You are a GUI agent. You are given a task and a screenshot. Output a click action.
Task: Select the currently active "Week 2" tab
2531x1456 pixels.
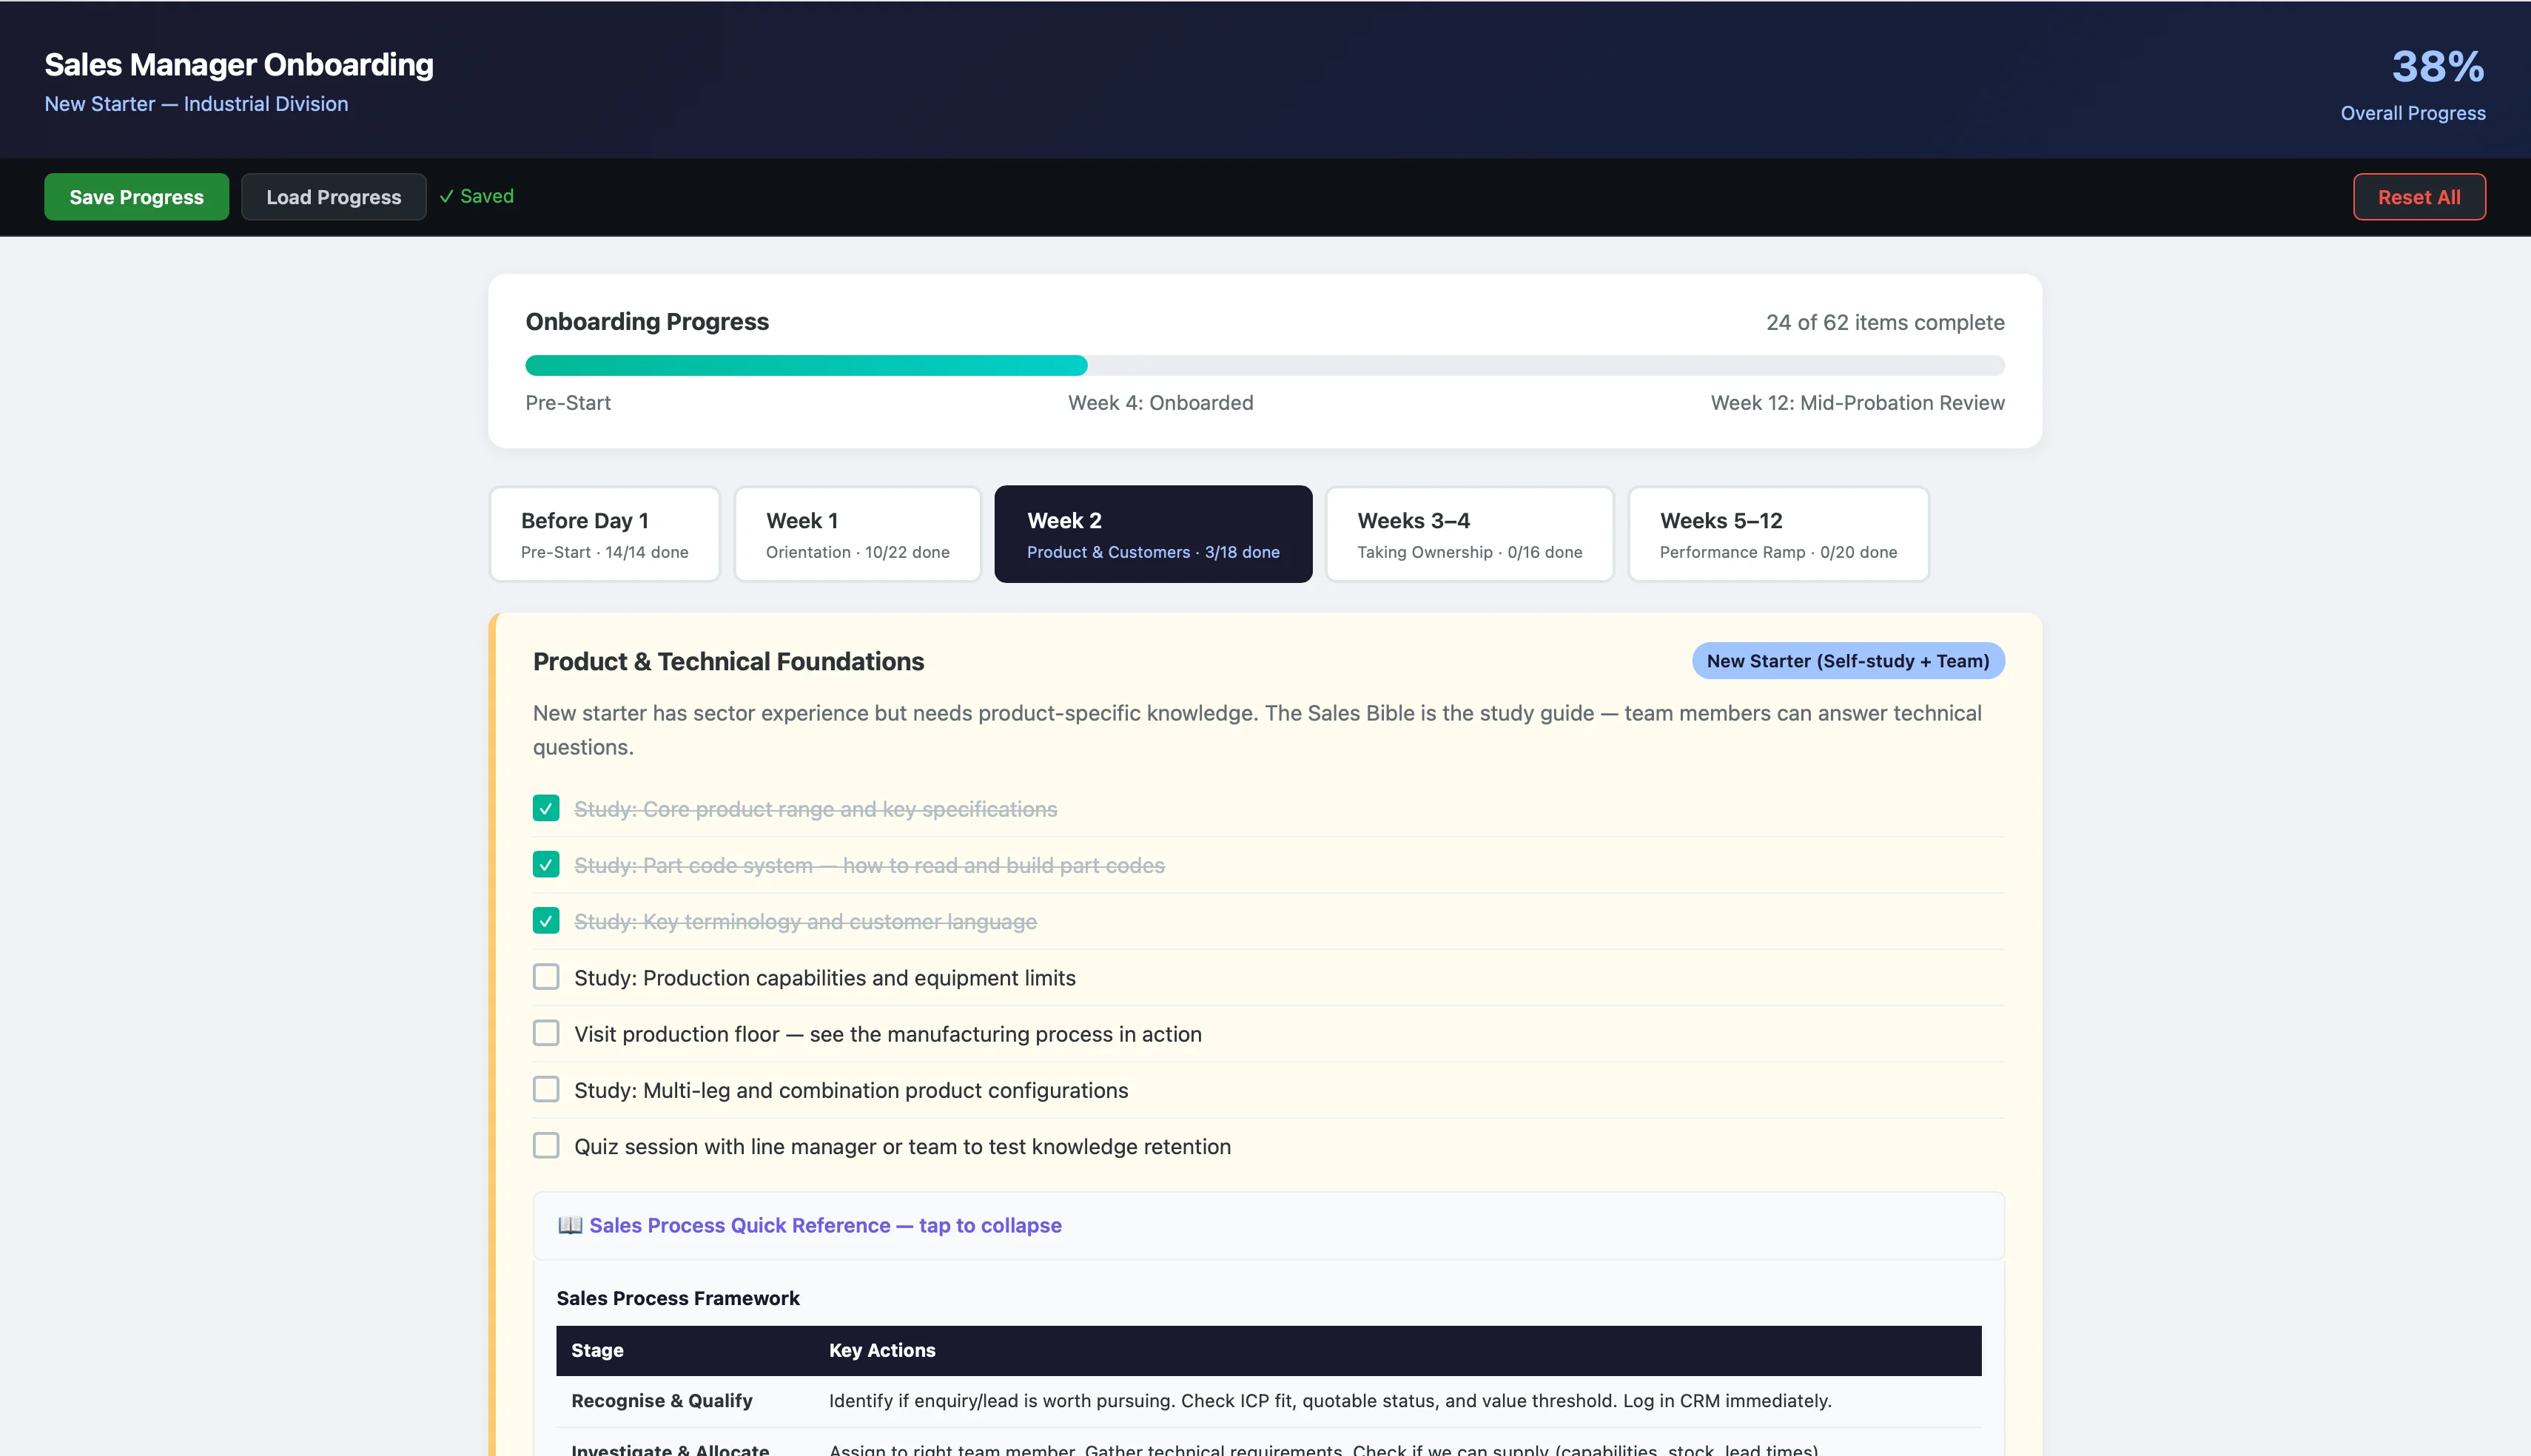point(1152,533)
